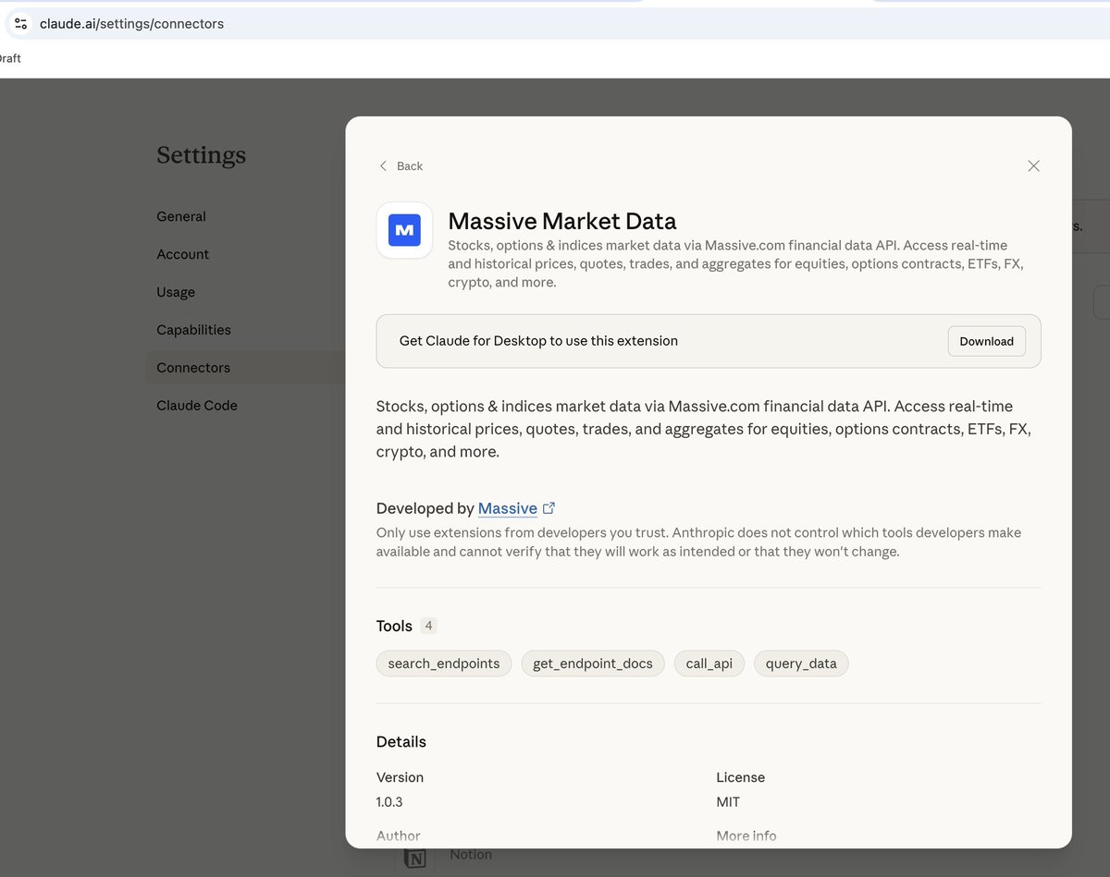Image resolution: width=1110 pixels, height=877 pixels.
Task: Select the search_endpoints tool chip
Action: coord(444,664)
